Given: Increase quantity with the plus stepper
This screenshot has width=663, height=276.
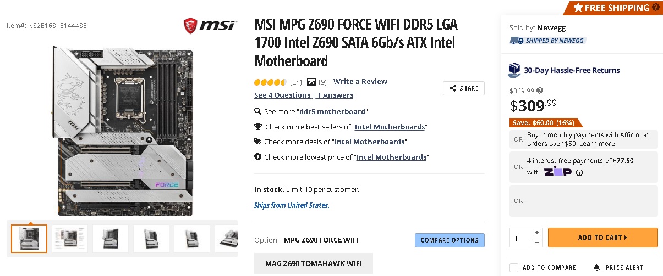Looking at the screenshot, I should [537, 233].
